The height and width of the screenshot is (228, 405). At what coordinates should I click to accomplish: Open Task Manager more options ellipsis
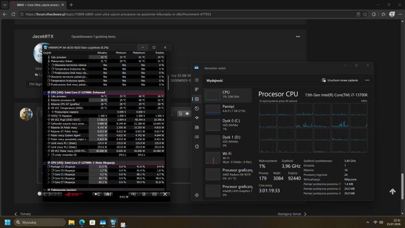coord(367,80)
